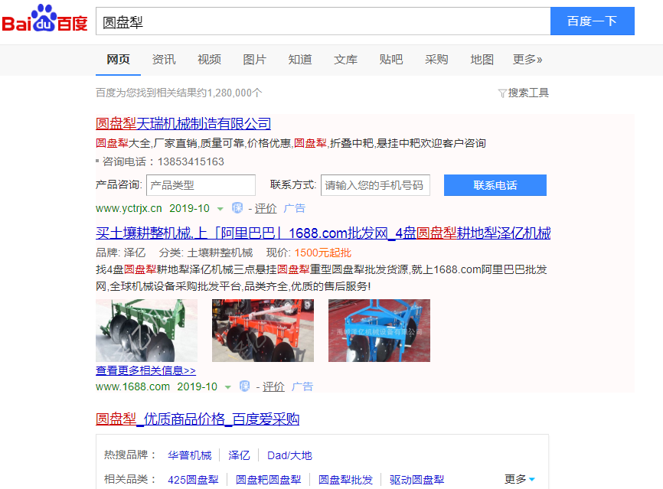Click category 圆盘犁批发
Image resolution: width=663 pixels, height=489 pixels.
(345, 480)
